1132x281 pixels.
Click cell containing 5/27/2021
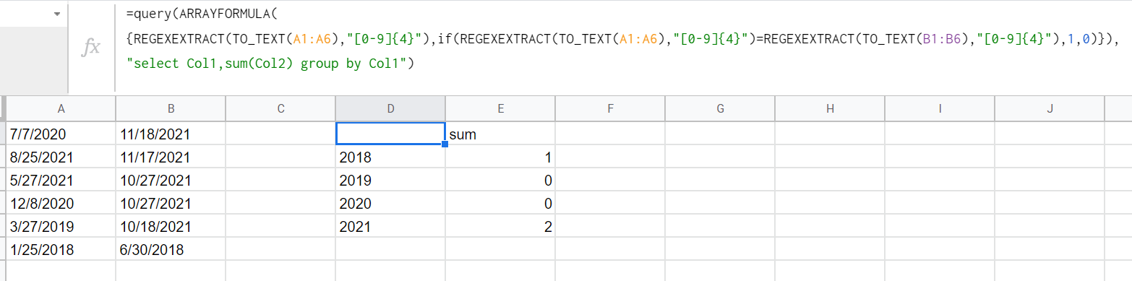click(61, 180)
